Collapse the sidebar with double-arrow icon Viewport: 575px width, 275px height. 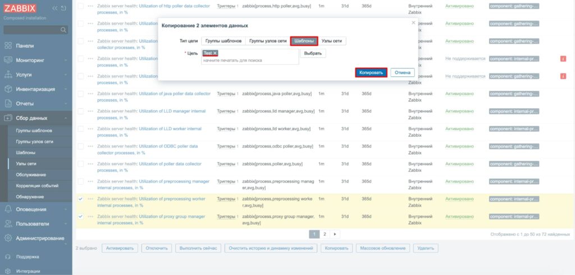pyautogui.click(x=54, y=8)
